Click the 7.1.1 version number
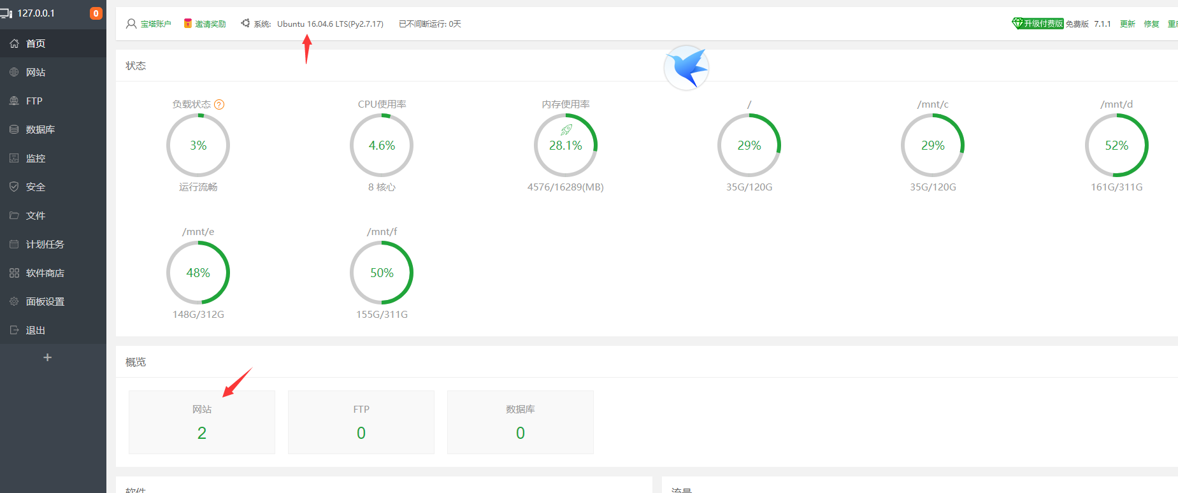 pyautogui.click(x=1102, y=24)
